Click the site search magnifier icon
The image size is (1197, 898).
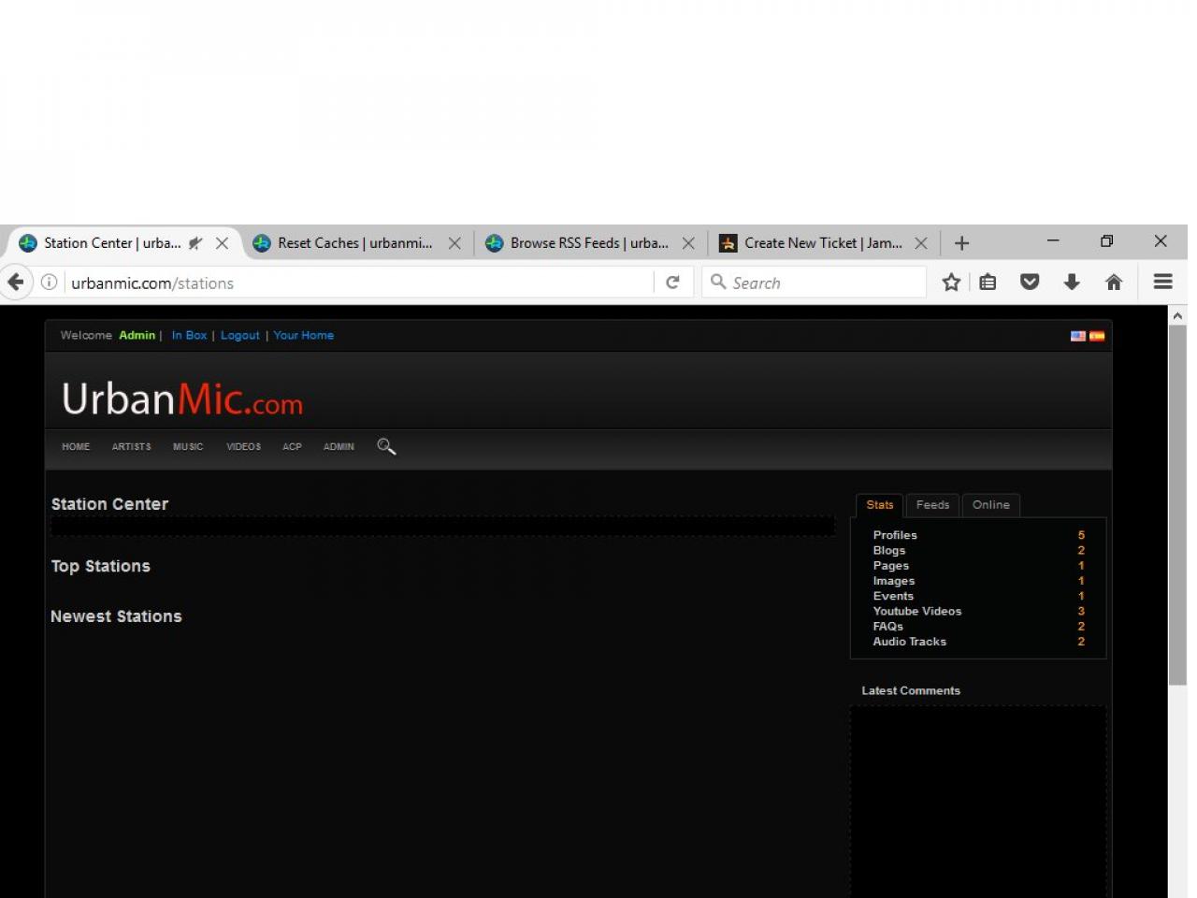pos(386,447)
